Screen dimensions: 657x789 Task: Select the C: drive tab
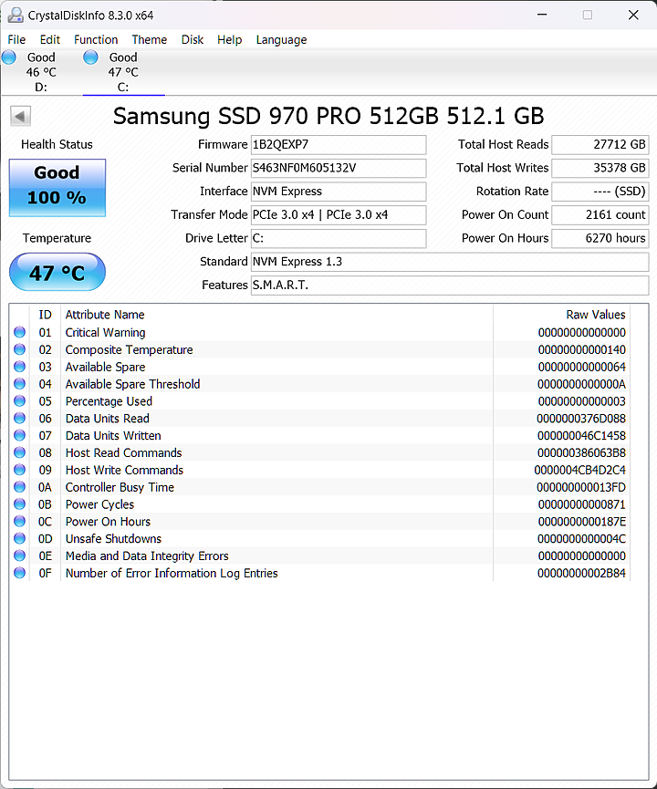click(123, 72)
